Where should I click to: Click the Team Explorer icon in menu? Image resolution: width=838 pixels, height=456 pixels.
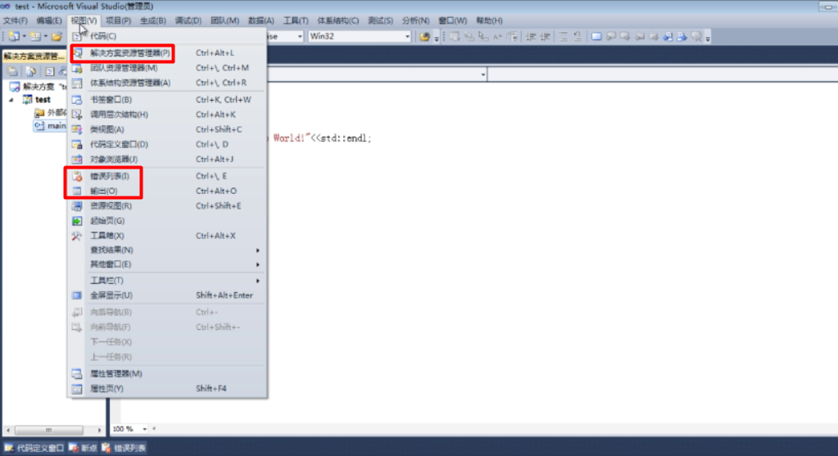pyautogui.click(x=77, y=68)
